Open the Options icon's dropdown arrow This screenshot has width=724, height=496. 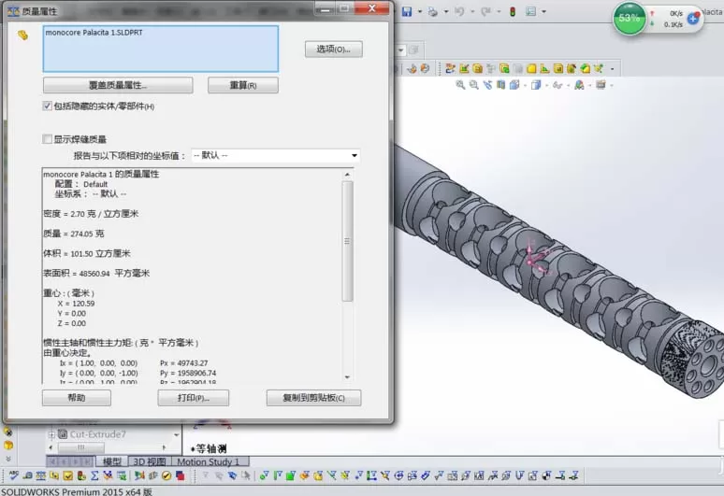point(543,11)
